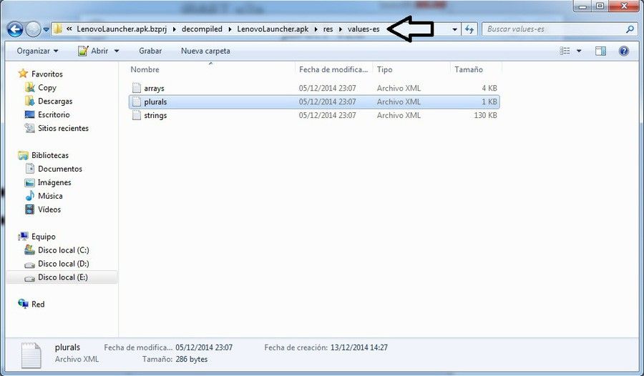
Task: Expand the arrow after the res breadcrumb
Action: pyautogui.click(x=340, y=29)
